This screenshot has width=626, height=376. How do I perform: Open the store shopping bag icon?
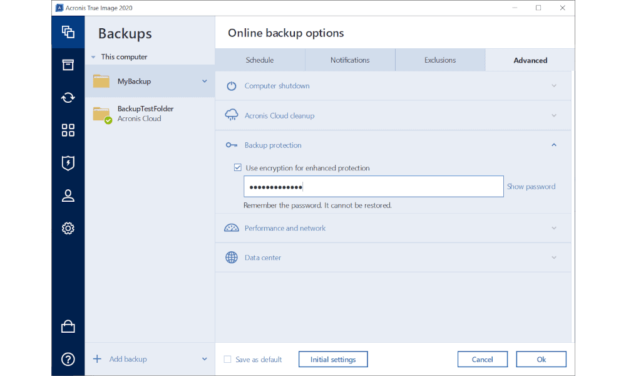coord(68,326)
